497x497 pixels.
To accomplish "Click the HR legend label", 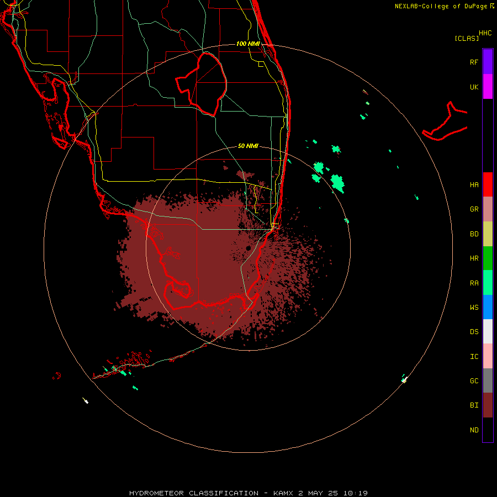I will click(x=474, y=258).
